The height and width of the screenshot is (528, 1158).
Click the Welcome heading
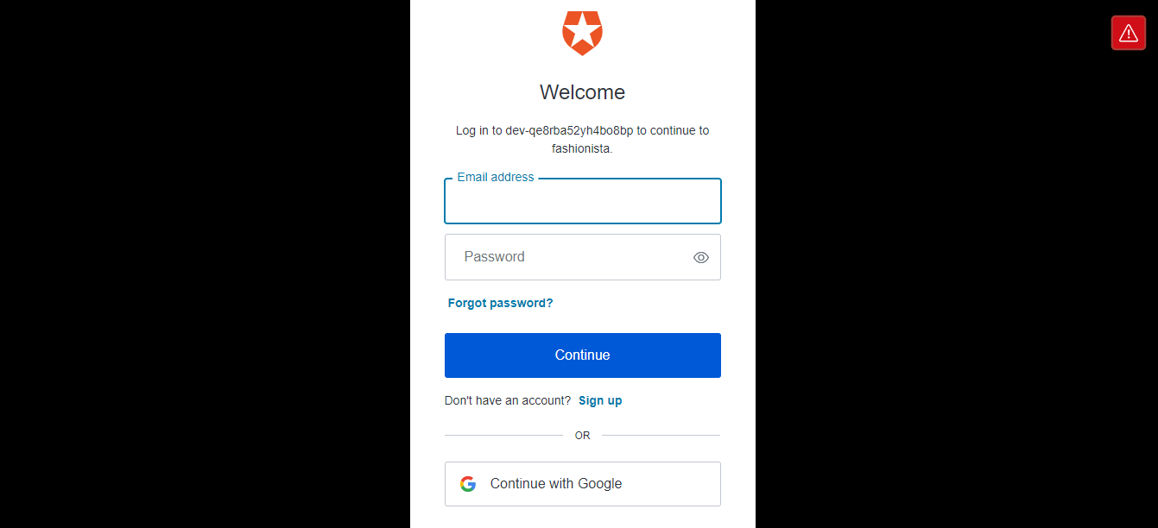coord(583,92)
